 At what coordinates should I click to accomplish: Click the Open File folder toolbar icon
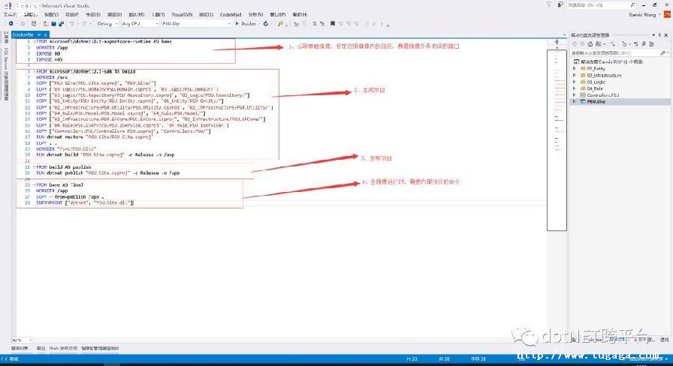pos(46,24)
